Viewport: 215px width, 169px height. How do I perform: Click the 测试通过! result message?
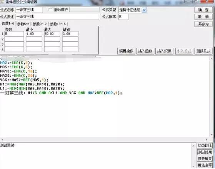[x=8, y=145]
